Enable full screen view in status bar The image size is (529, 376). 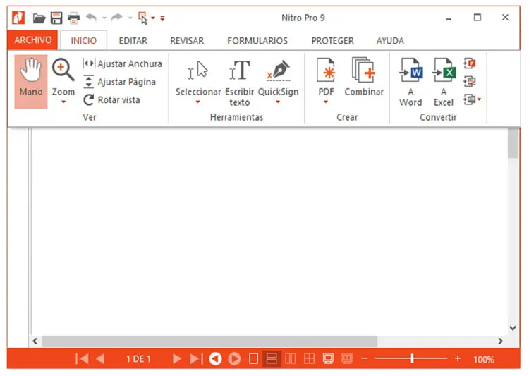(328, 358)
